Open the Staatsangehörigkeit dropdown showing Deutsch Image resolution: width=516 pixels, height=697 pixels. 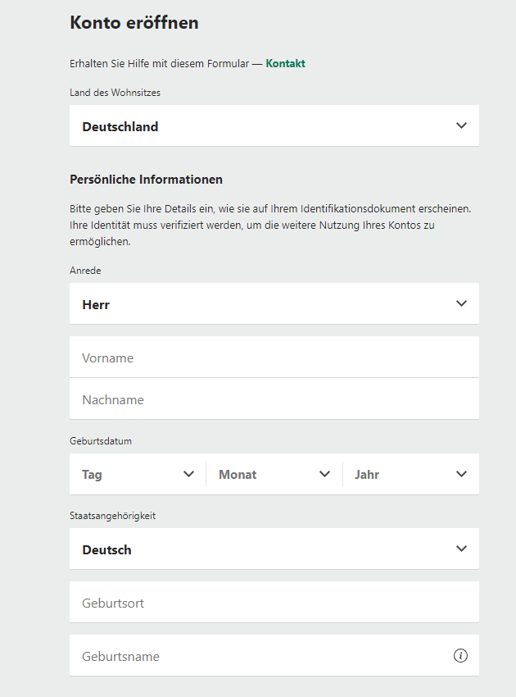[274, 549]
